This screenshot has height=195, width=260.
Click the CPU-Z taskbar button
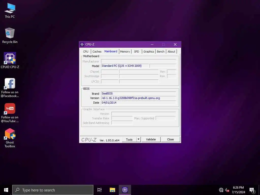pyautogui.click(x=125, y=190)
